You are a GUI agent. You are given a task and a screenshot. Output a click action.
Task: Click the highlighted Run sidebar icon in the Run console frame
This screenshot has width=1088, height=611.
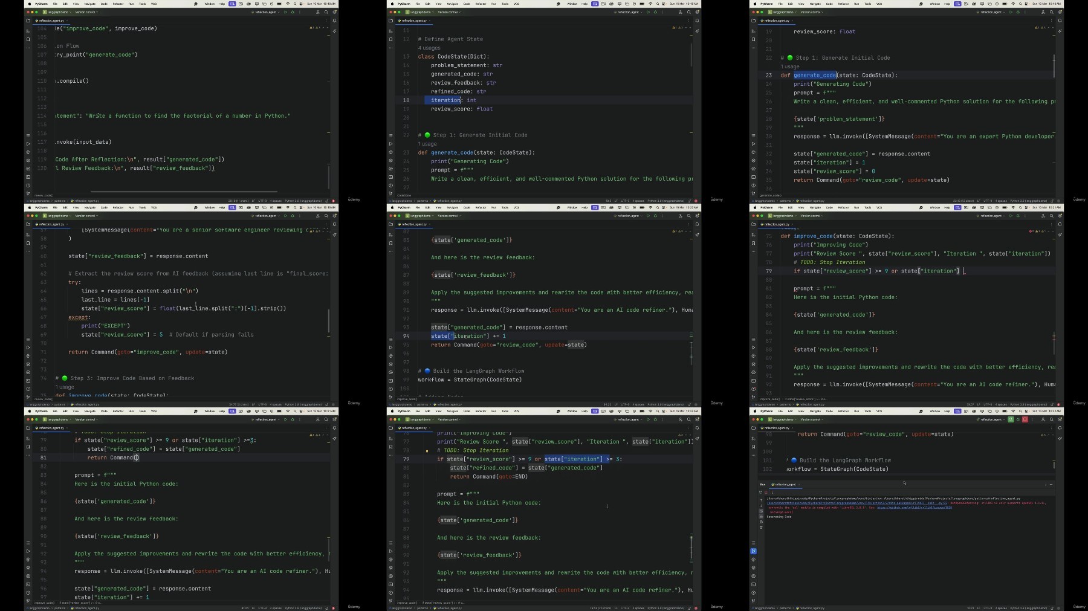point(753,551)
